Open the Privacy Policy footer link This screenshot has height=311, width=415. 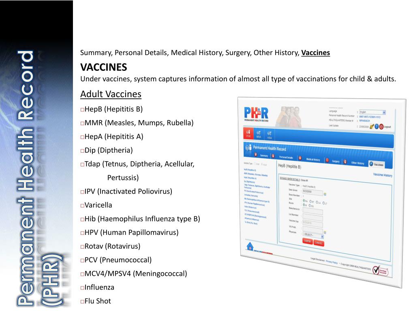pos(332,262)
